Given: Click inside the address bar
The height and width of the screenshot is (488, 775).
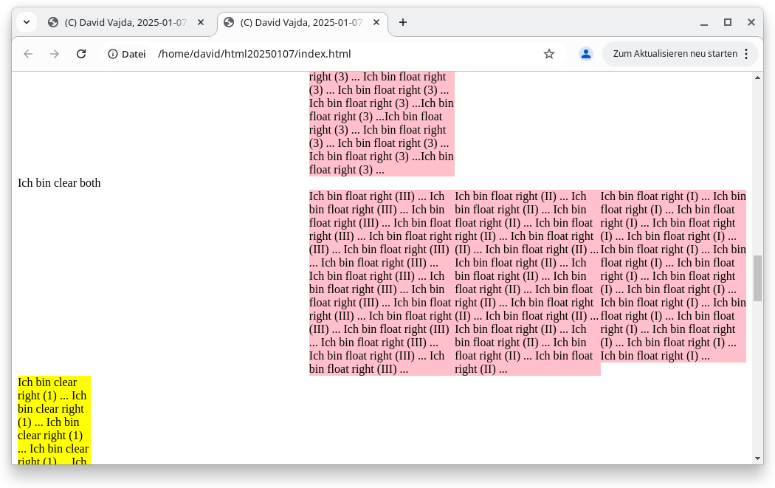Looking at the screenshot, I should tap(295, 53).
